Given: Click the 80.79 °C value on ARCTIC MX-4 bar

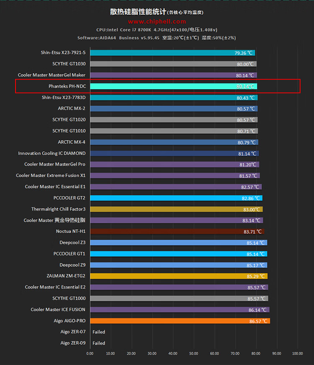Looking at the screenshot, I should 247,142.
